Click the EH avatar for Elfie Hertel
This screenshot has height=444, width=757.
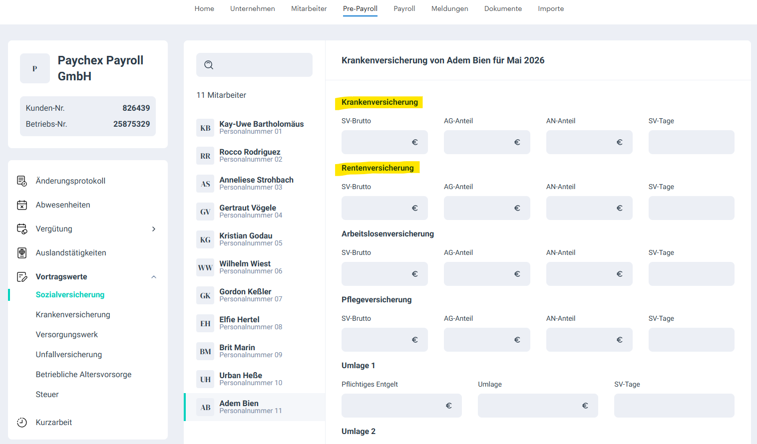(x=205, y=323)
